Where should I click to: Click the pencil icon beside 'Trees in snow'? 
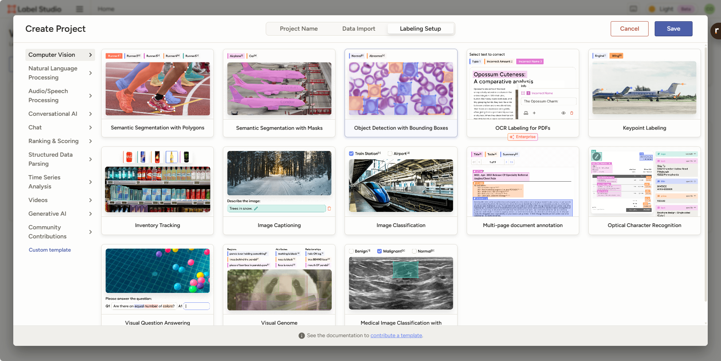coord(256,209)
